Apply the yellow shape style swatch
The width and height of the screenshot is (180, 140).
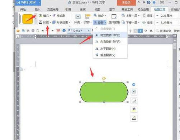[x=28, y=19]
